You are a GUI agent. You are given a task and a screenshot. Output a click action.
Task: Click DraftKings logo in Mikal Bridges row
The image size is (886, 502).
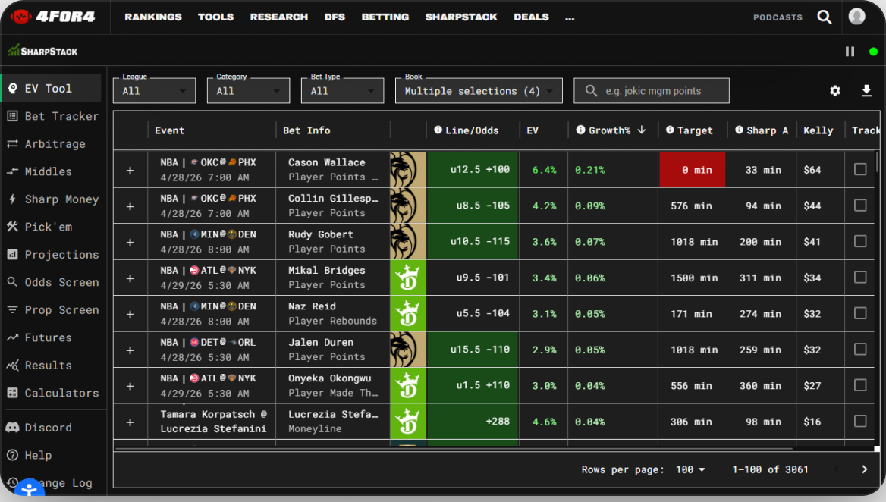[x=407, y=278]
